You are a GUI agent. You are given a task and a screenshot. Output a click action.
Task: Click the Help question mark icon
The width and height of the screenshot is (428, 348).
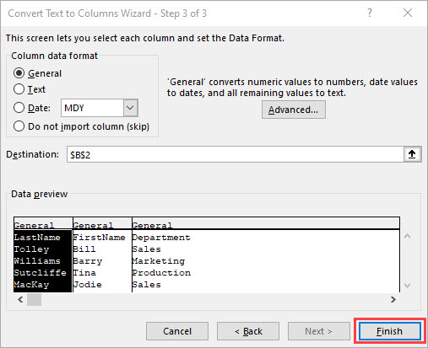370,13
